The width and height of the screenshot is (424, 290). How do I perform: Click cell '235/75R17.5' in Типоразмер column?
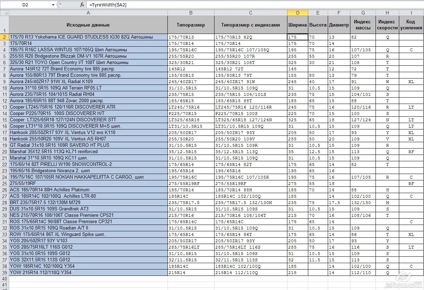pos(191,202)
